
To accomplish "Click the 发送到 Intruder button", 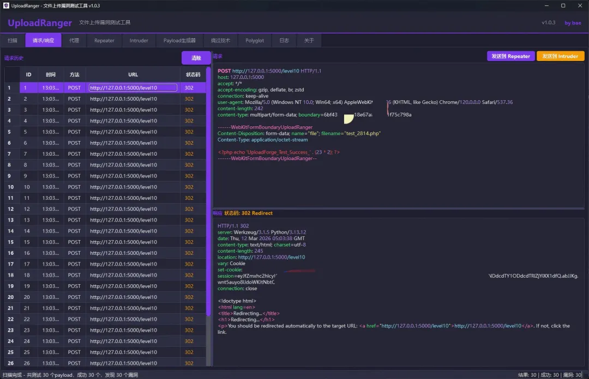I will click(560, 56).
